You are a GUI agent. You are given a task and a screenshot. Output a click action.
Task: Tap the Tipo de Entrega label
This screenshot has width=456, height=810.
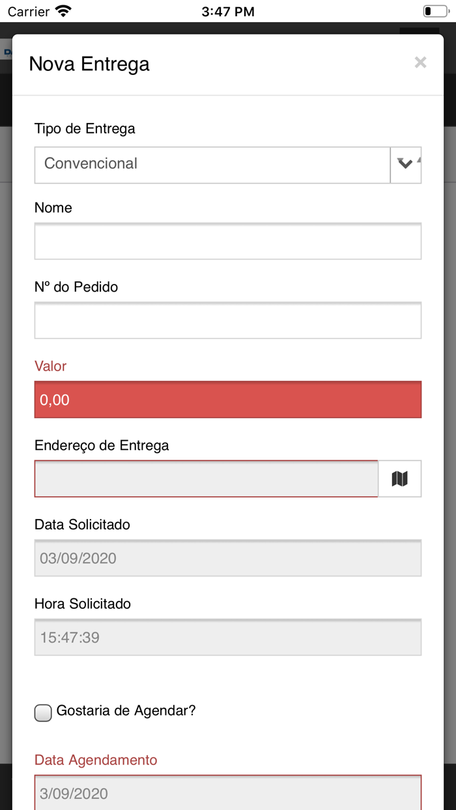pyautogui.click(x=85, y=128)
